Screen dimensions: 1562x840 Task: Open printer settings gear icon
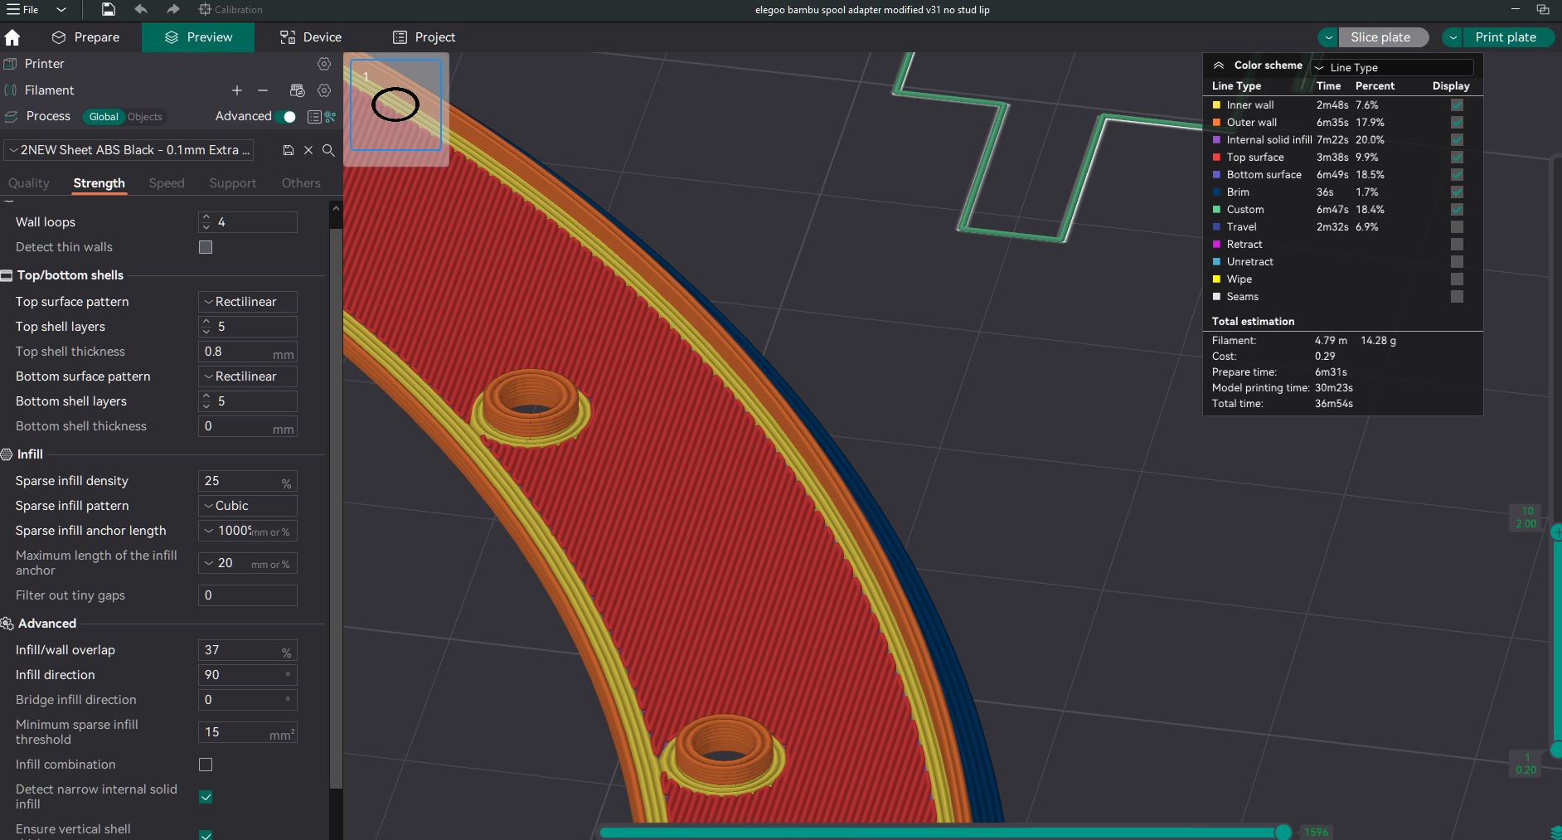pos(324,64)
